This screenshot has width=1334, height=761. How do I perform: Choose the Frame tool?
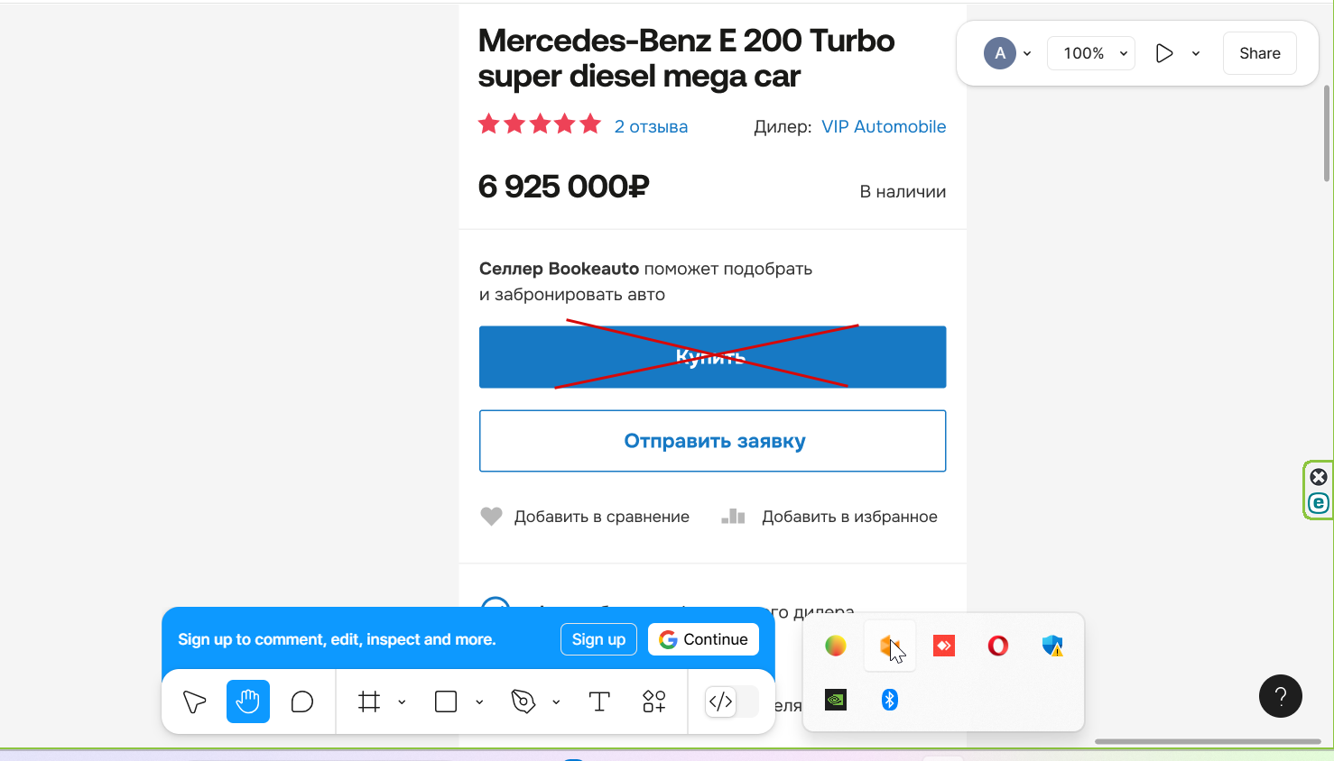coord(369,701)
